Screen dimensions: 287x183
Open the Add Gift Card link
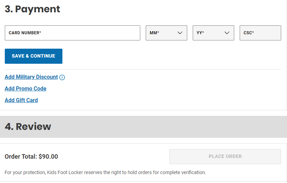[x=21, y=100]
